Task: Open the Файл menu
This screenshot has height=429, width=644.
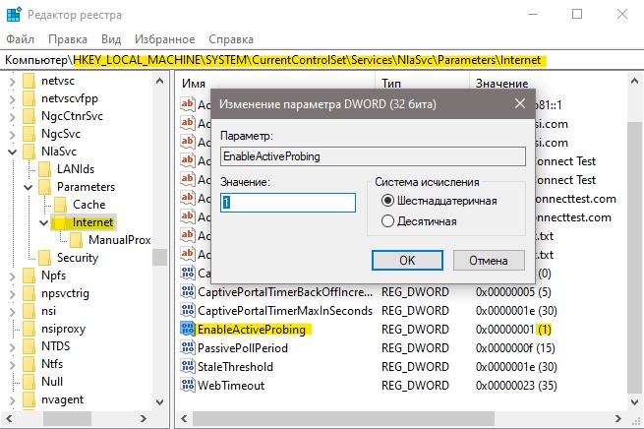Action: [20, 39]
